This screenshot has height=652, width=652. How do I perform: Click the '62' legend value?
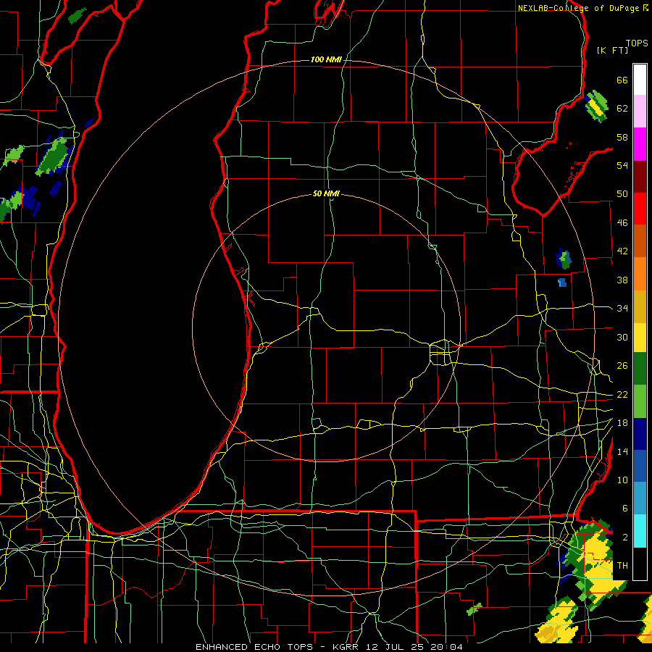point(622,109)
